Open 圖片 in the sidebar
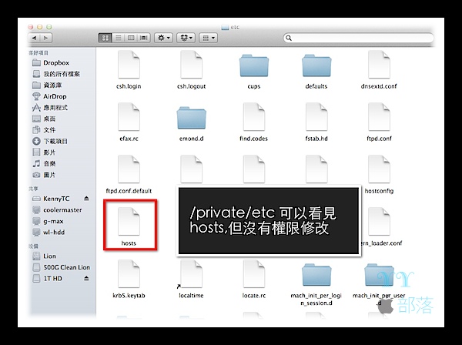Viewport: 462px width, 345px height. coord(44,175)
